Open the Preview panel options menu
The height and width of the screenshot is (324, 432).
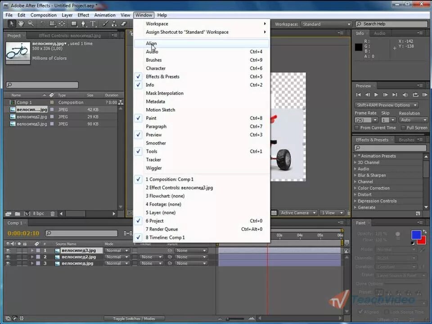coord(420,85)
